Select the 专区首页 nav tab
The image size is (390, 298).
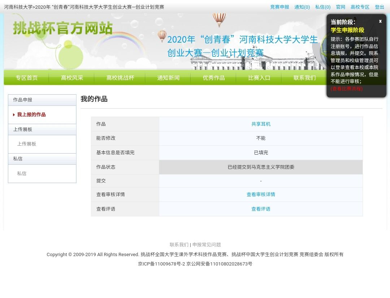coord(26,78)
